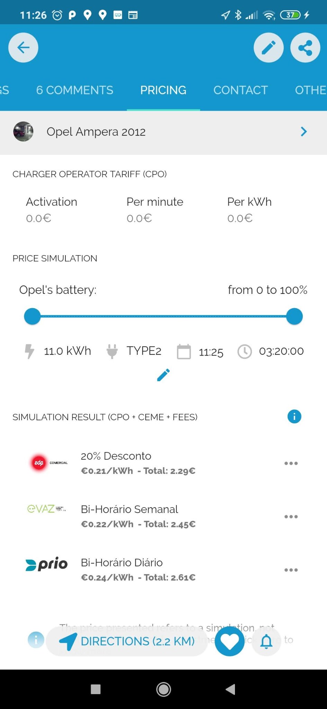Open simulation result info icon
This screenshot has width=327, height=709.
(x=294, y=416)
